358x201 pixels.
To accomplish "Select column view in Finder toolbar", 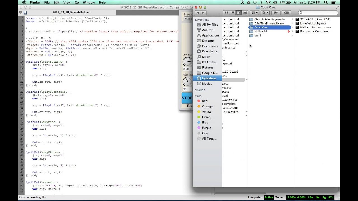I will tap(239, 13).
